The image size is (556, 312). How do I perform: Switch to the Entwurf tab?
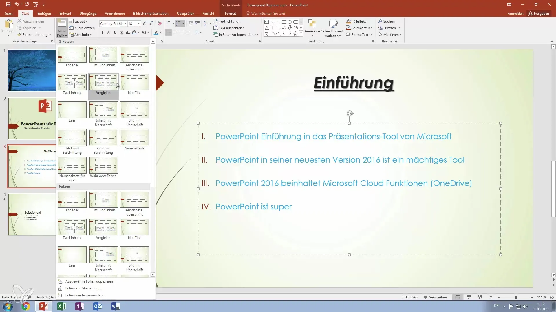(65, 14)
